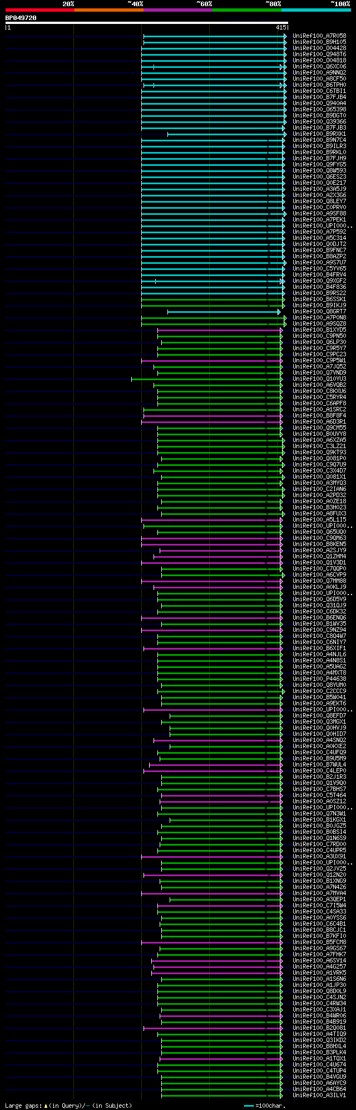356x1110 pixels.
Task: Click hit label UniRef100_B8F8F4
Action: (x=319, y=416)
